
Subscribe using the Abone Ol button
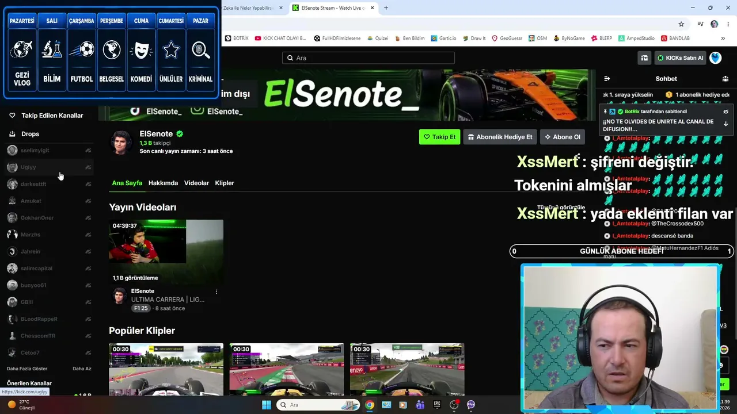562,137
